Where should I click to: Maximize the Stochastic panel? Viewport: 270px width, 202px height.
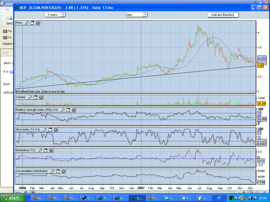pos(50,129)
